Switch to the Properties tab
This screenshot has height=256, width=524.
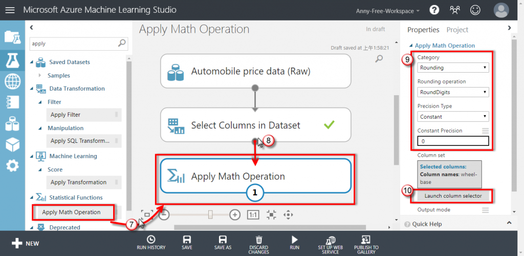[423, 30]
